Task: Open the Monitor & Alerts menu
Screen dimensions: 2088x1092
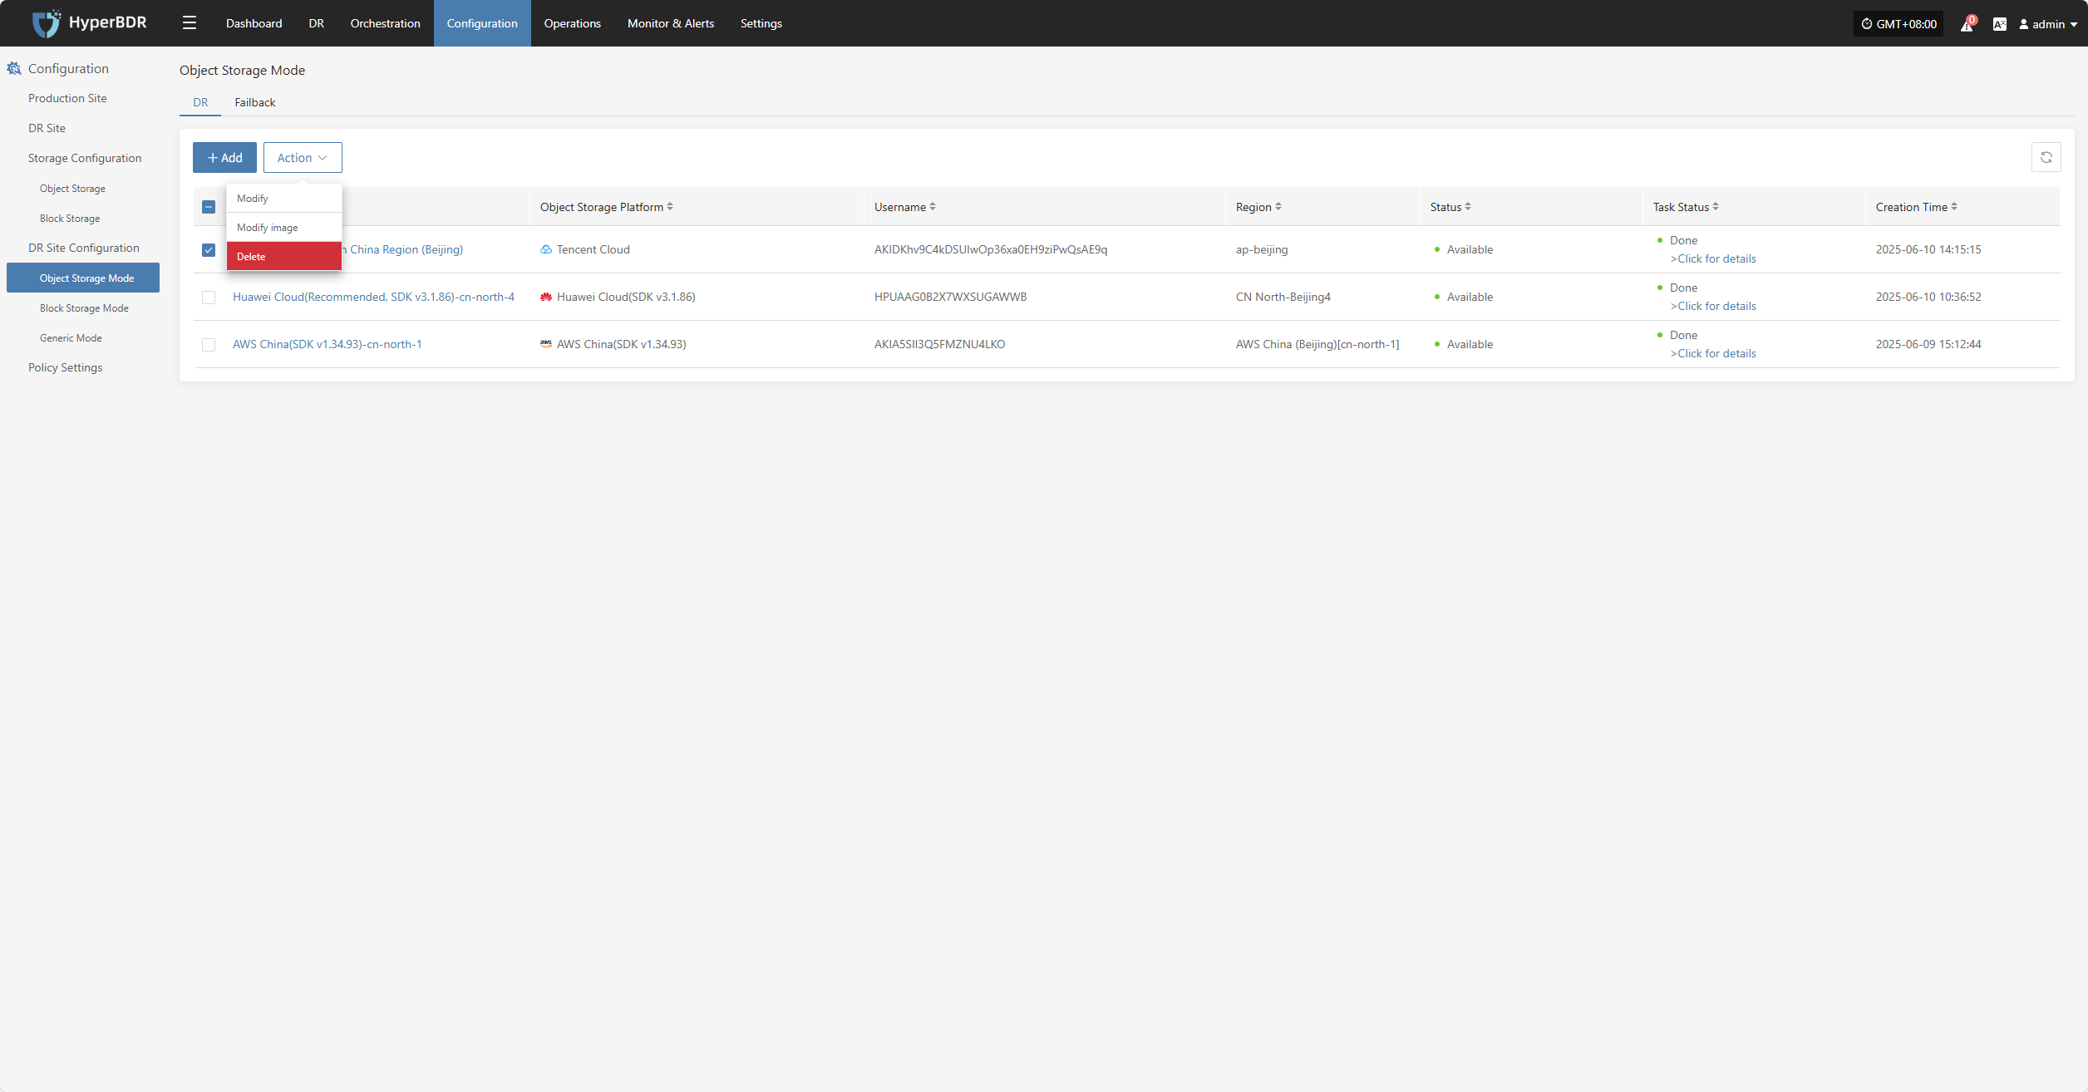Action: coord(671,23)
